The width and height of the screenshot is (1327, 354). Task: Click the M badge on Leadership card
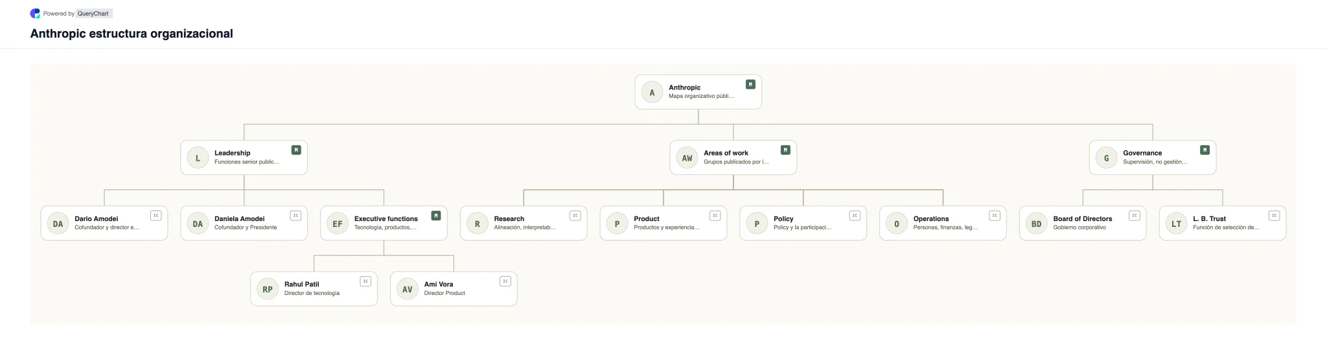click(x=296, y=150)
